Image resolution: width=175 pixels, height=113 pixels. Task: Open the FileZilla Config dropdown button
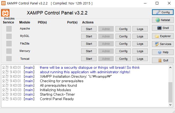123,44
